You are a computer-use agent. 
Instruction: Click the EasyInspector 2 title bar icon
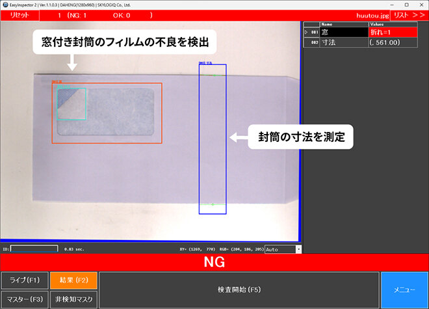coord(5,5)
